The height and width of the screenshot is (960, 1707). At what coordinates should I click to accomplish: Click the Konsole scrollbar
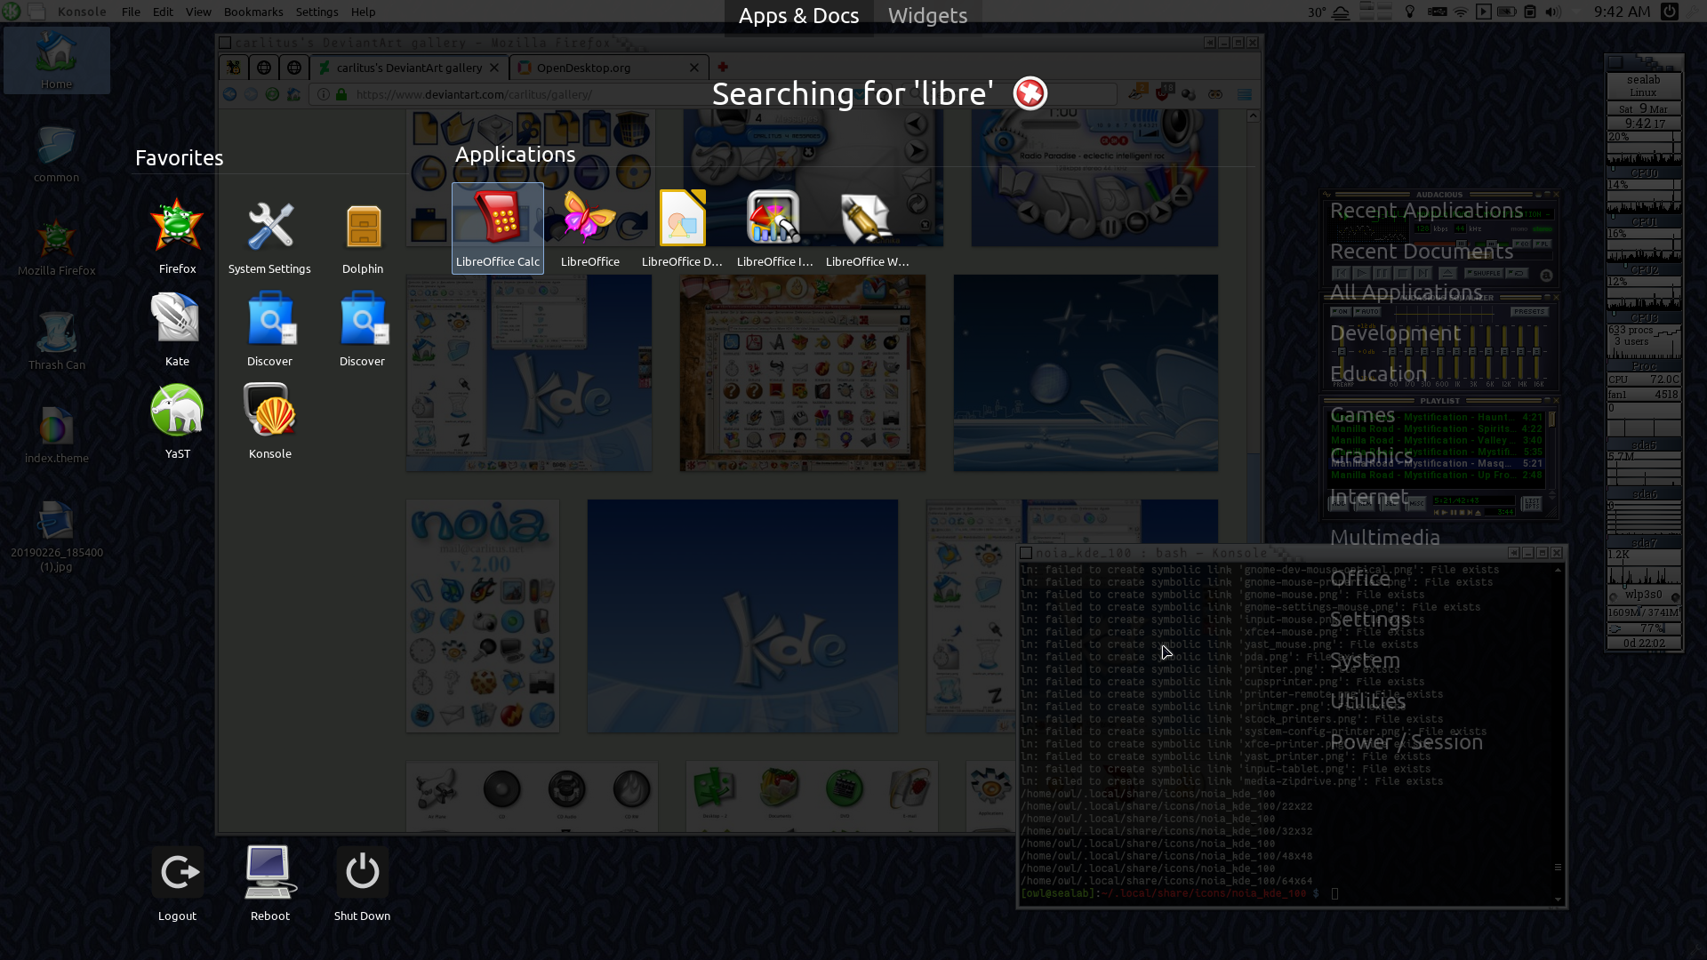coord(1558,732)
